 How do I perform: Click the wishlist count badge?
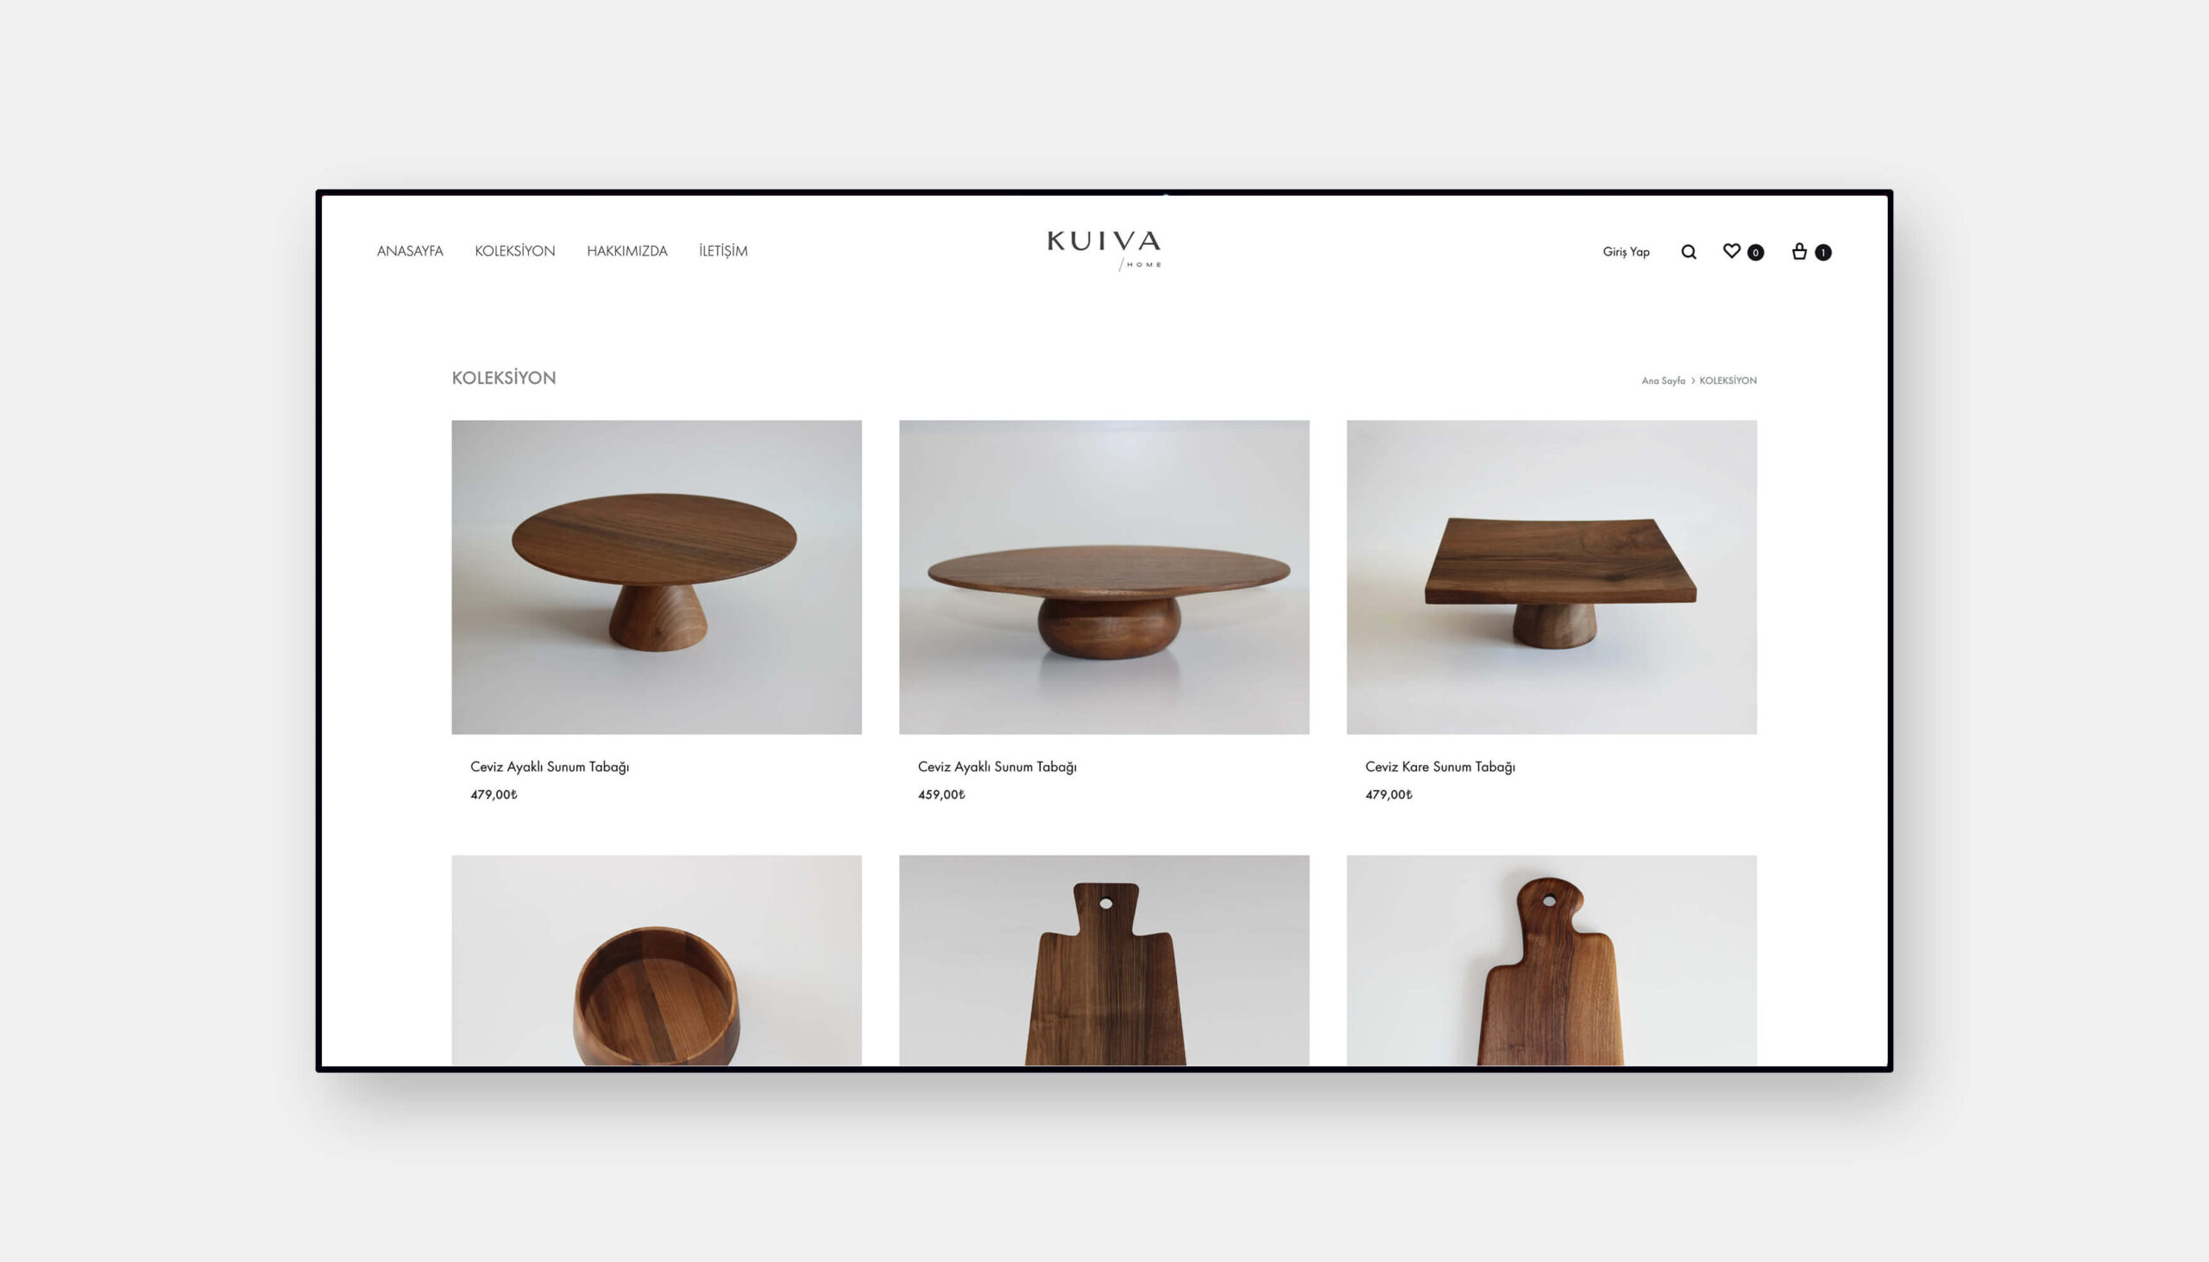point(1756,252)
